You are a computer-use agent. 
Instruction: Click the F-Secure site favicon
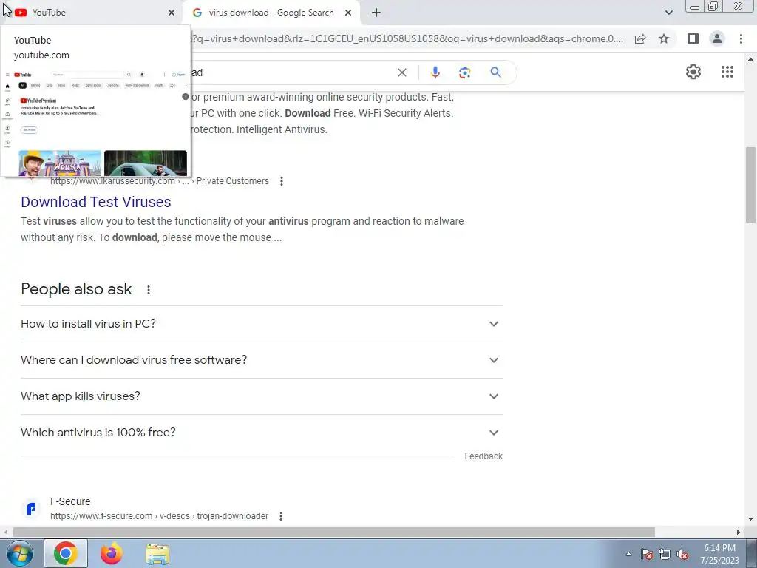[31, 509]
